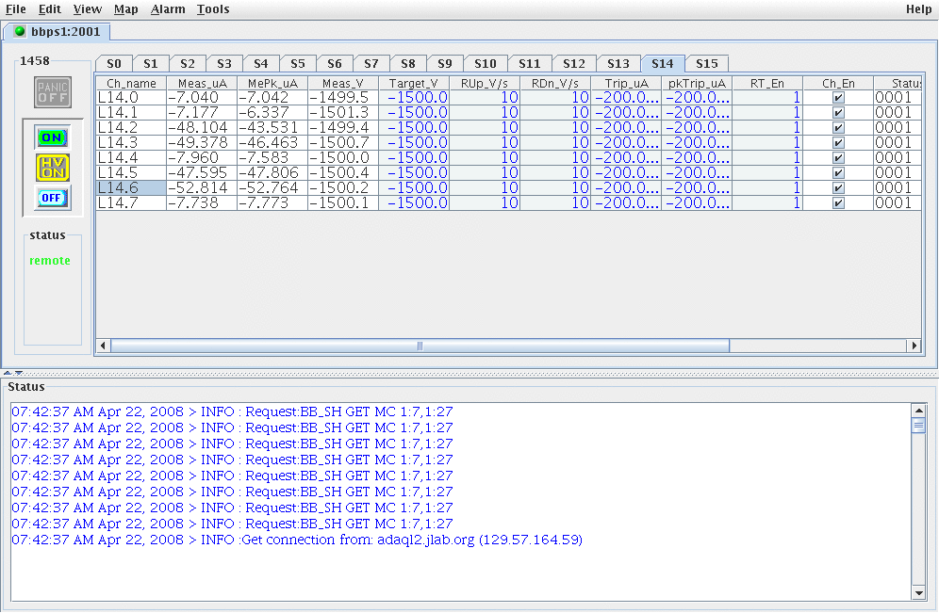Switch to slot tab S15
Image resolution: width=939 pixels, height=613 pixels.
[x=707, y=63]
